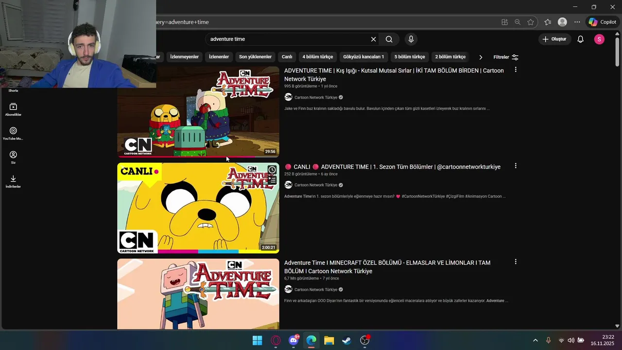This screenshot has width=622, height=350.
Task: Clear the YouTube search query with X
Action: tap(373, 39)
